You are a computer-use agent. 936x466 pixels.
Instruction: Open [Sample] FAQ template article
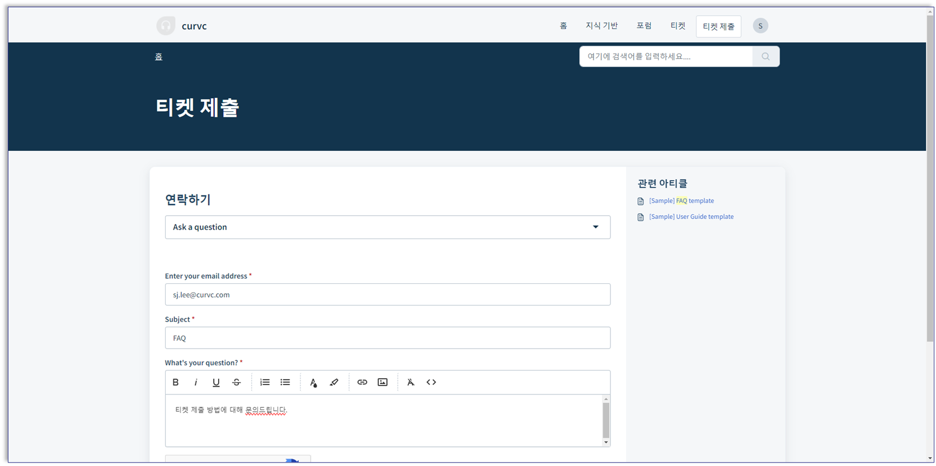[681, 201]
